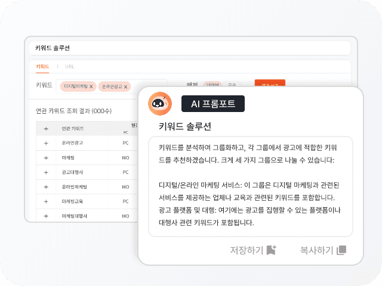Click the 키워드 솔루션 title bar
Image resolution: width=382 pixels, height=286 pixels.
tap(190, 48)
